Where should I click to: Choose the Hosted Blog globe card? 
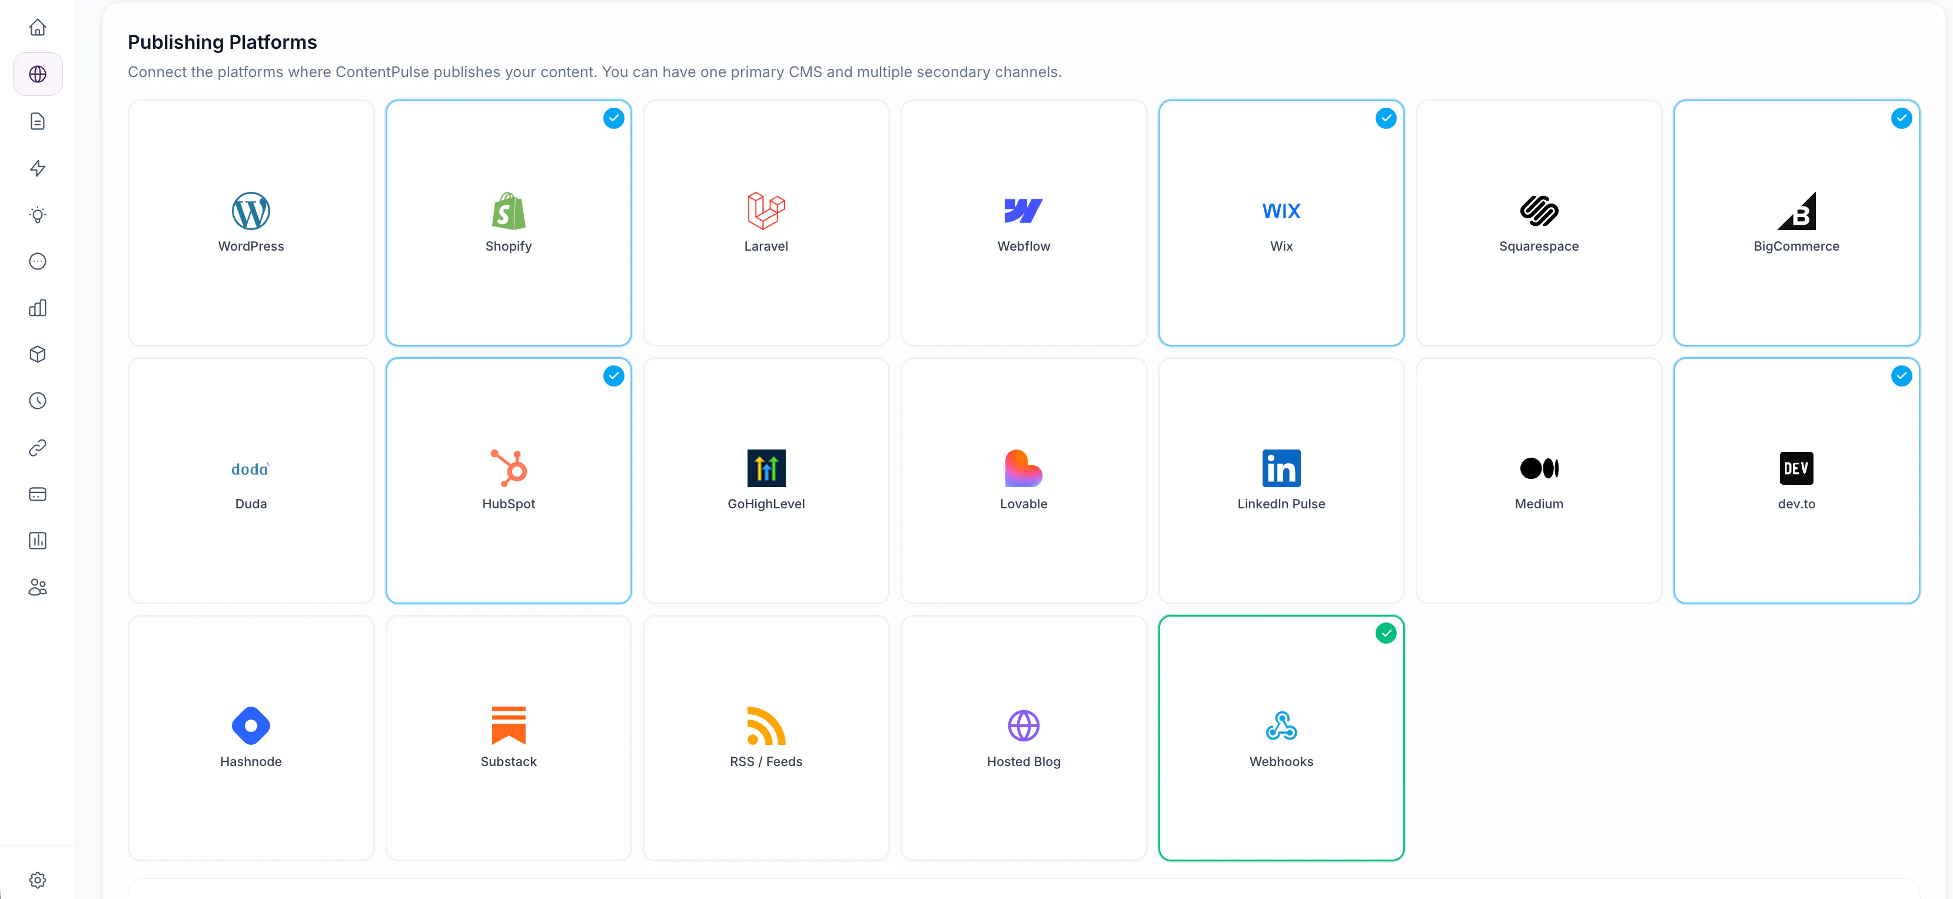[x=1024, y=738]
